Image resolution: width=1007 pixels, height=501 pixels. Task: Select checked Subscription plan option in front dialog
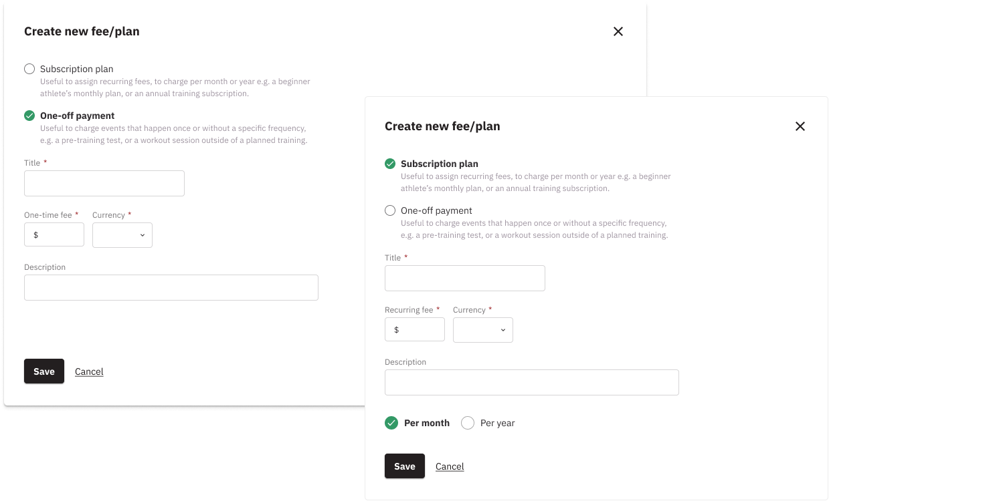point(390,164)
